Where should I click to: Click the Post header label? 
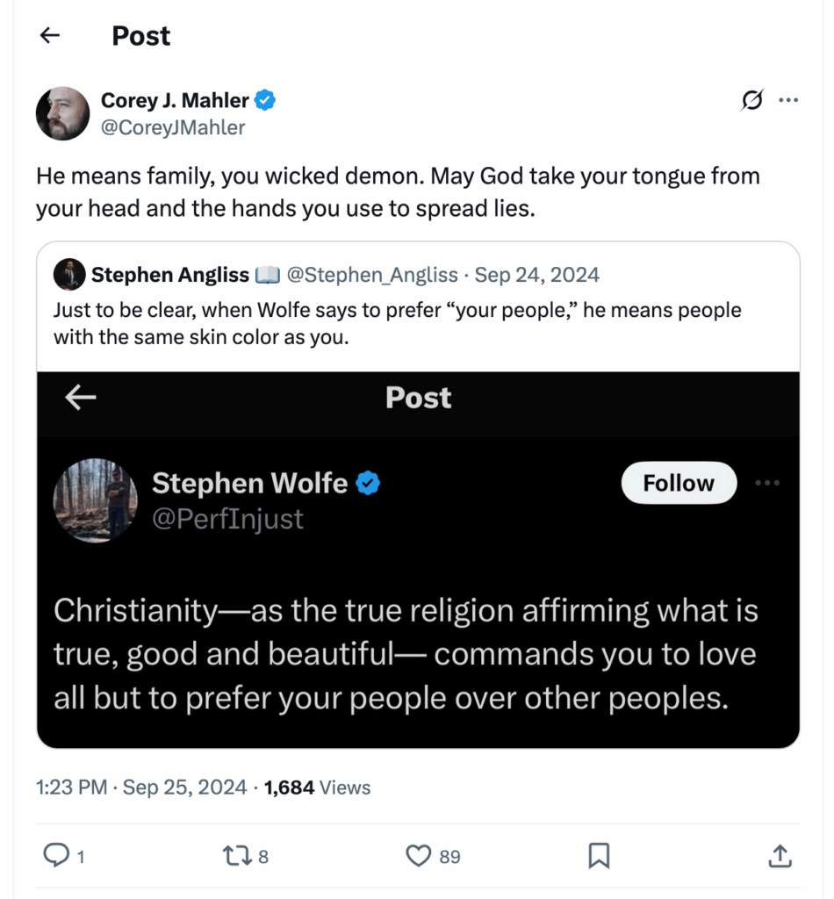(140, 36)
